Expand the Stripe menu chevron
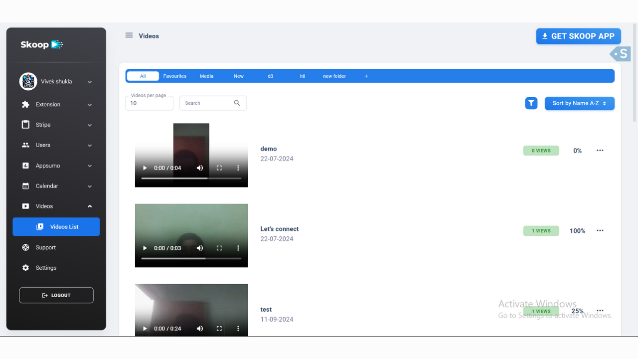 point(90,125)
